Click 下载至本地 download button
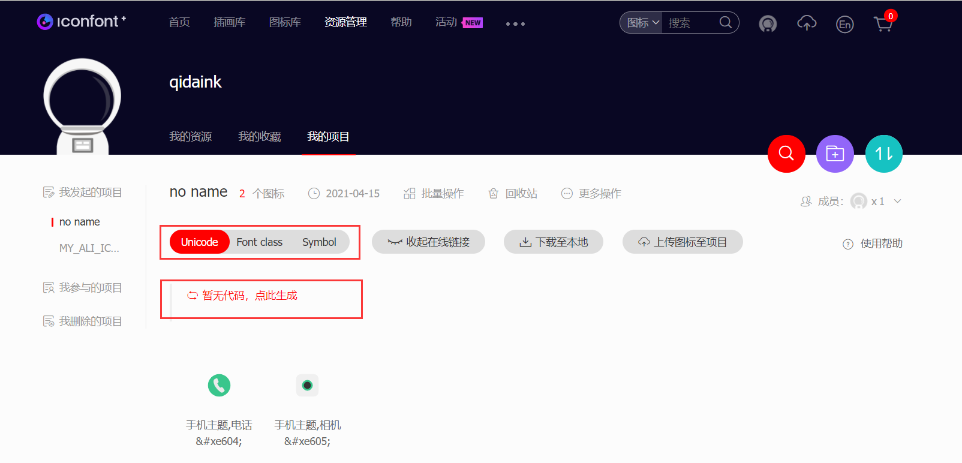962x463 pixels. [x=554, y=242]
